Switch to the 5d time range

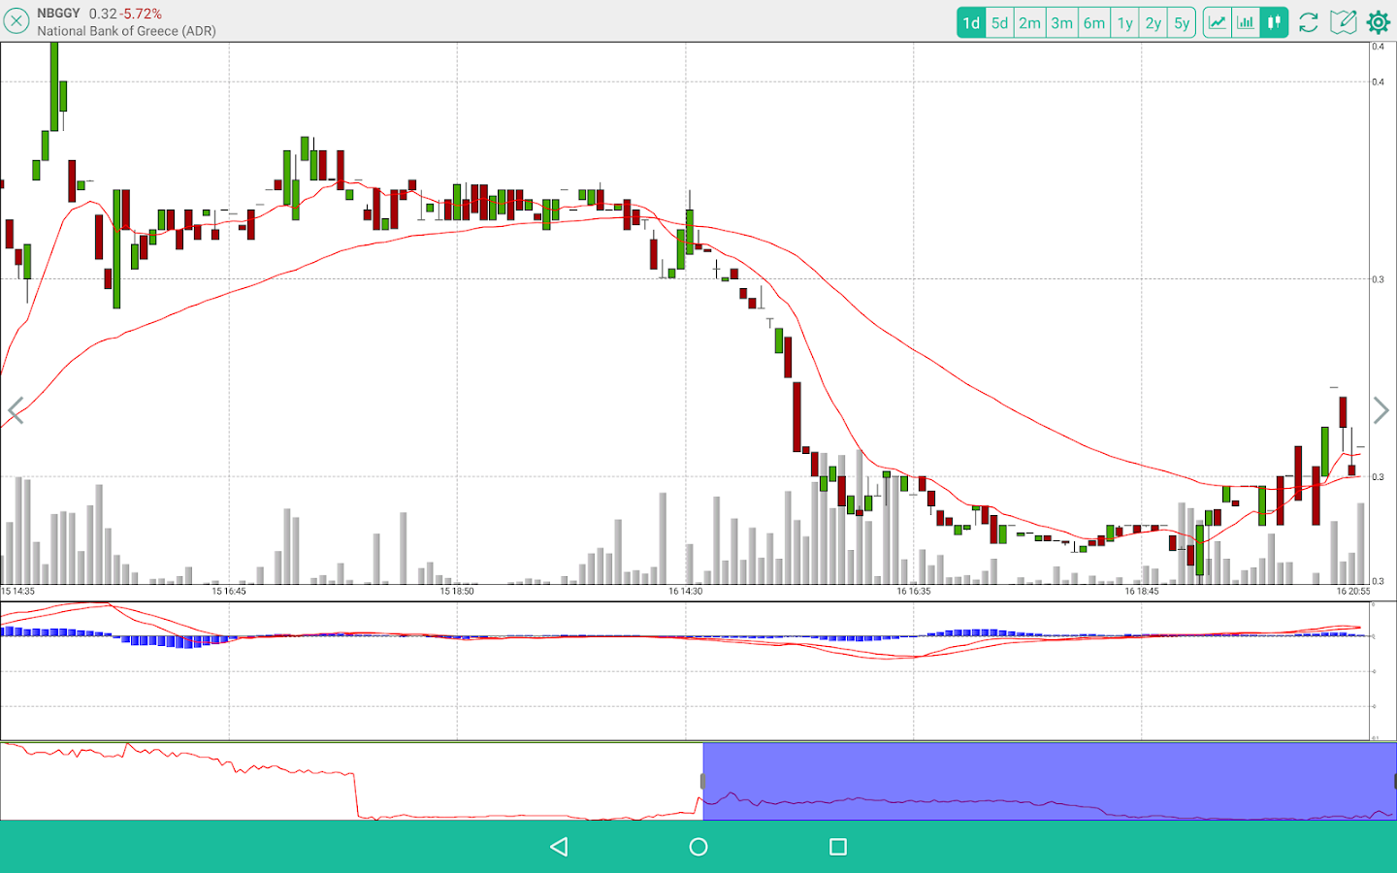pos(1000,22)
